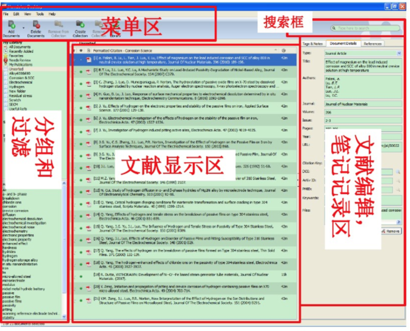410x331 pixels.
Task: Click the Journal field in Document Details
Action: click(363, 104)
